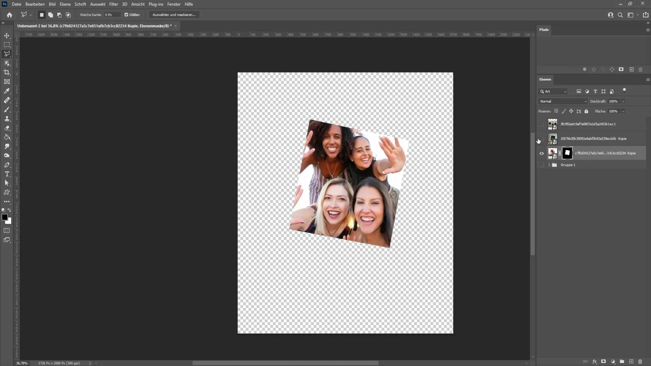Select the Rectangular Marquee tool
The height and width of the screenshot is (366, 651).
point(7,45)
